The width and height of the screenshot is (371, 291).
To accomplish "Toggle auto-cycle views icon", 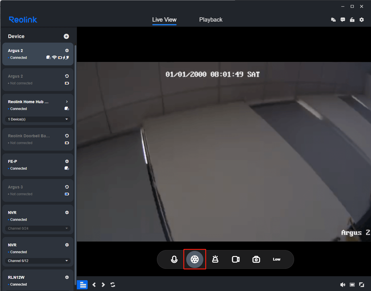I will [x=113, y=285].
